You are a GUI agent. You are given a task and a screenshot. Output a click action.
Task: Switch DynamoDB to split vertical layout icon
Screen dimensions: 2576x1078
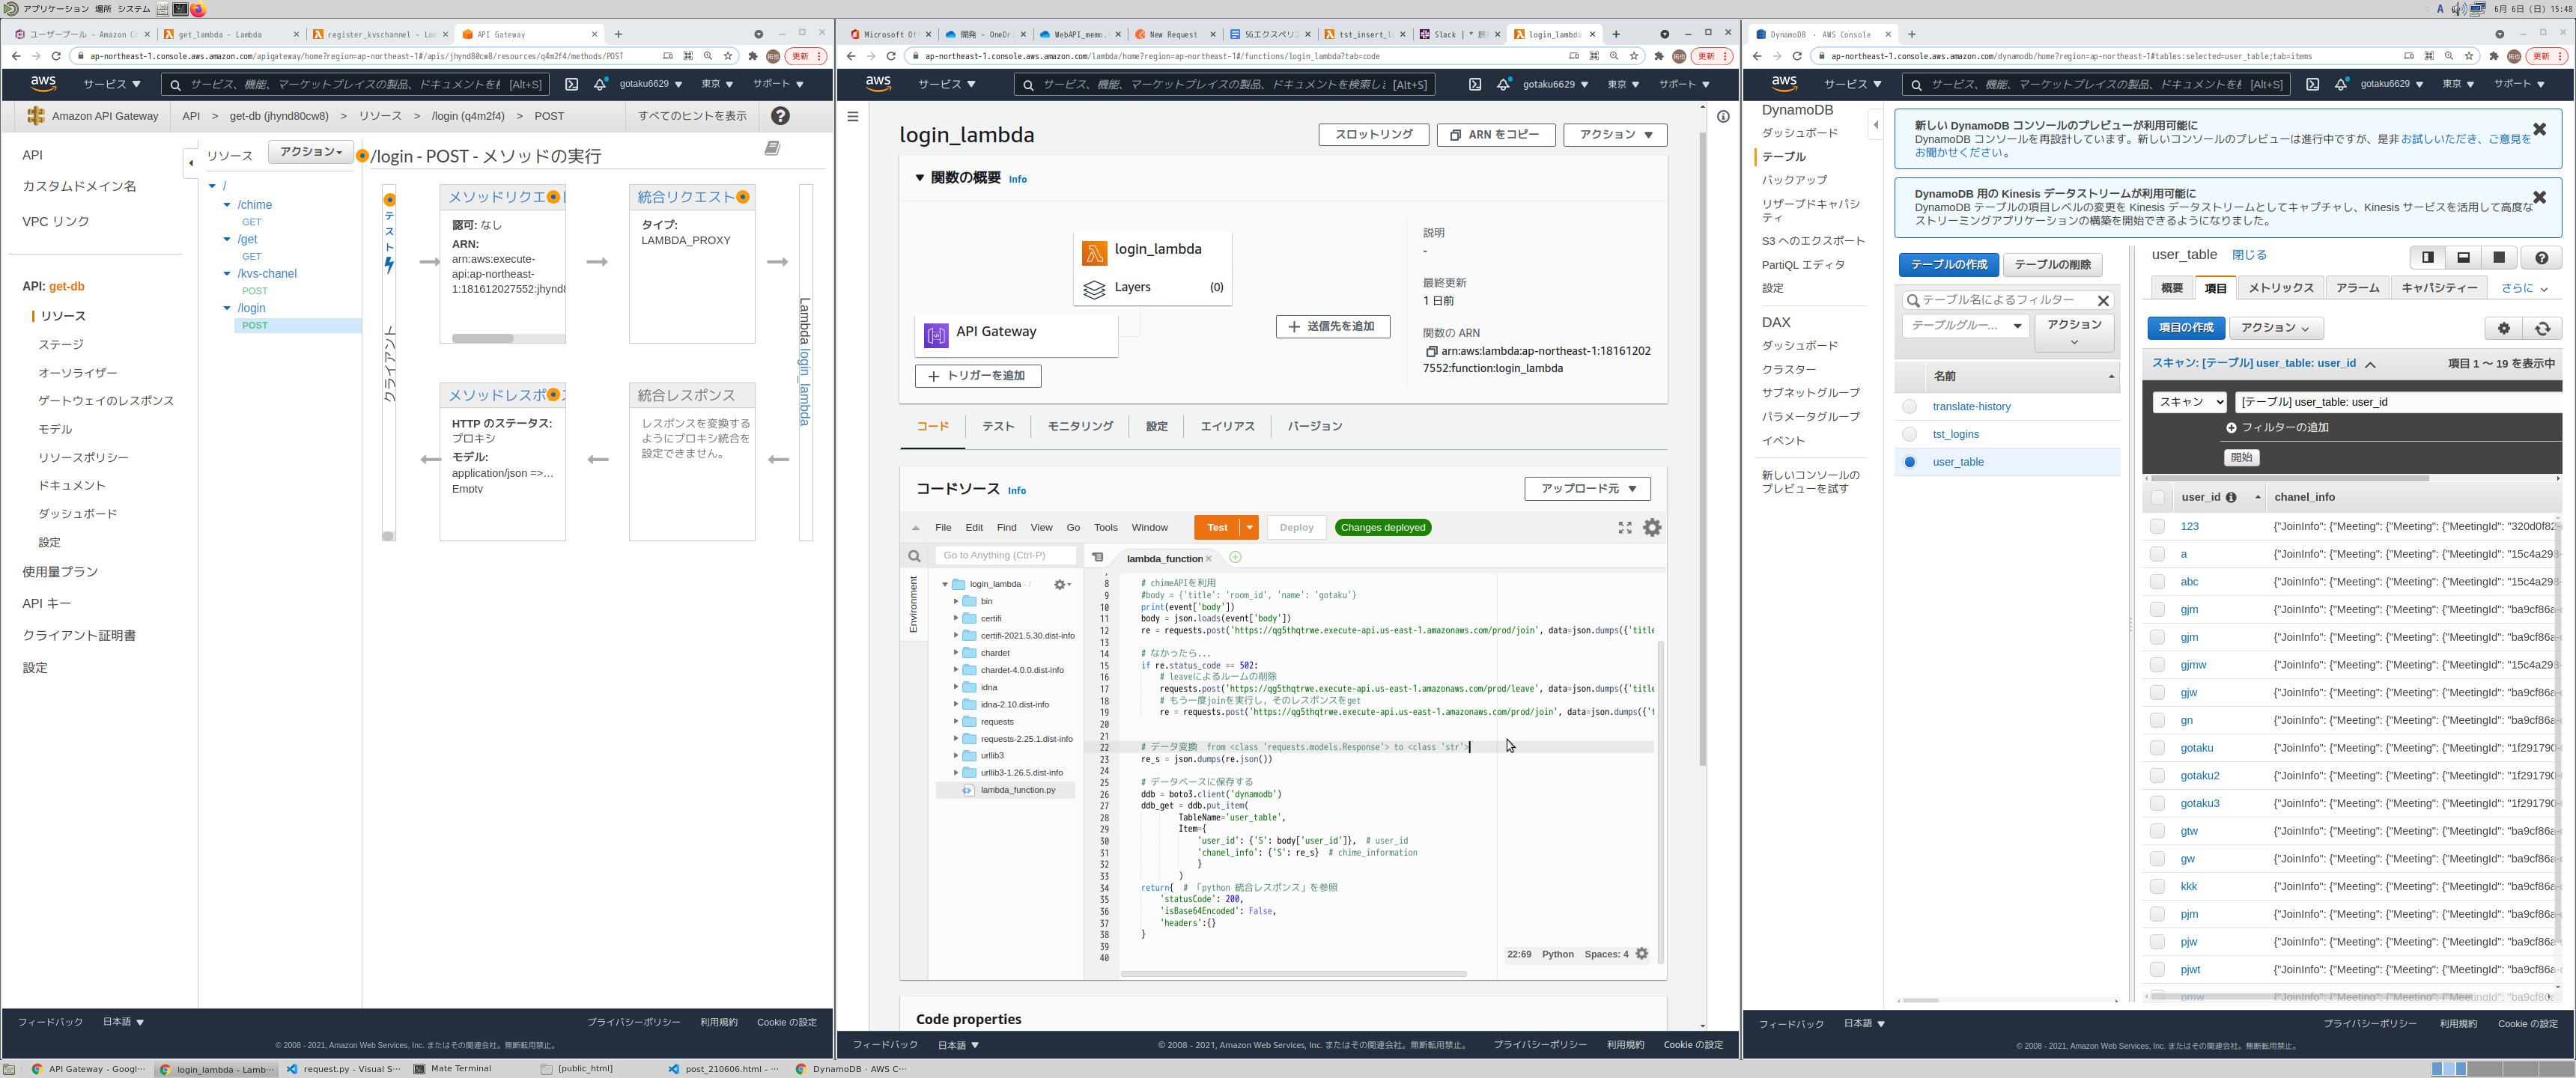2428,257
